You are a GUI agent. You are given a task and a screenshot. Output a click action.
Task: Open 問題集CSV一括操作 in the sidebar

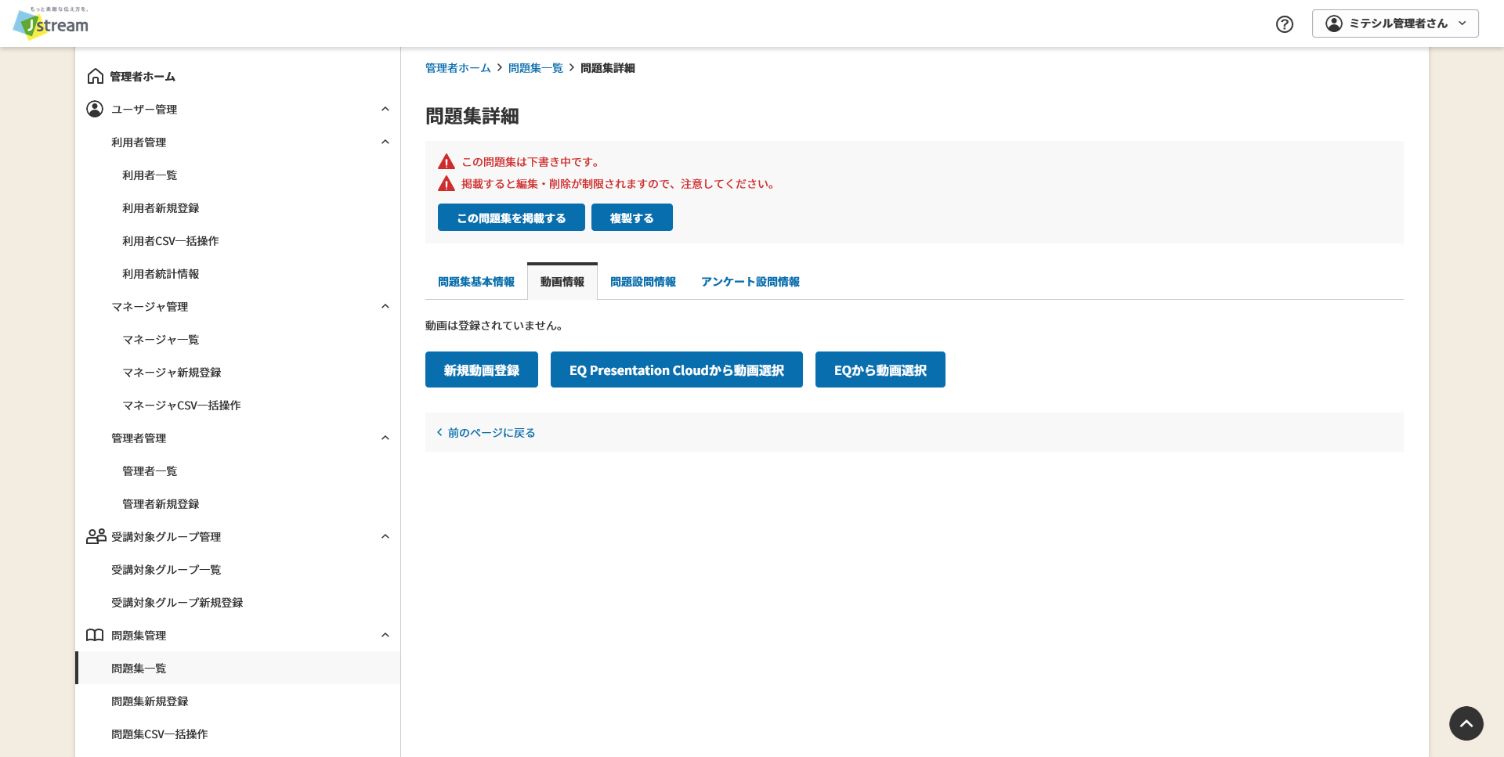160,734
